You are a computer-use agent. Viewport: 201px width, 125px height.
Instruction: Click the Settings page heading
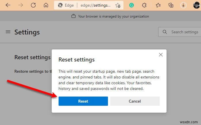[27, 32]
